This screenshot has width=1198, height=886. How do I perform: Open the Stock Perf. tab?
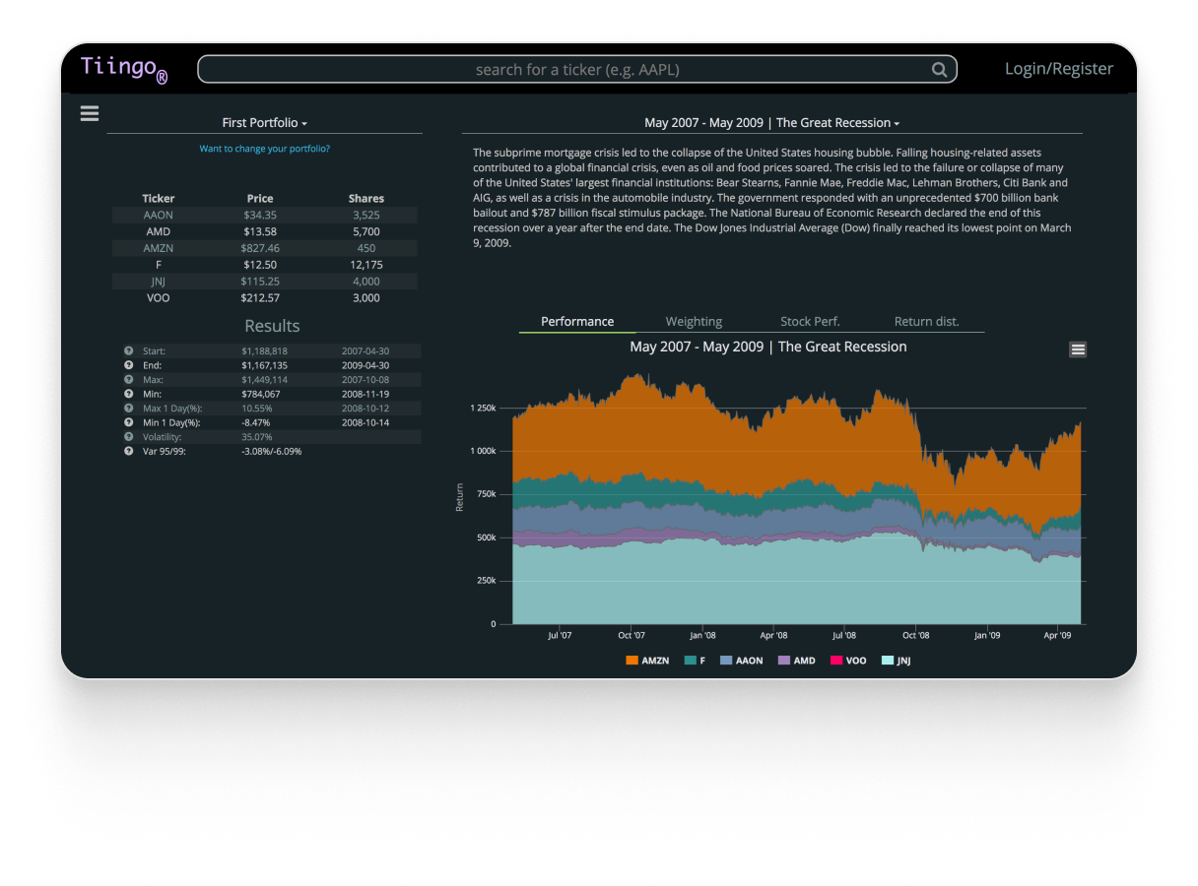point(810,322)
